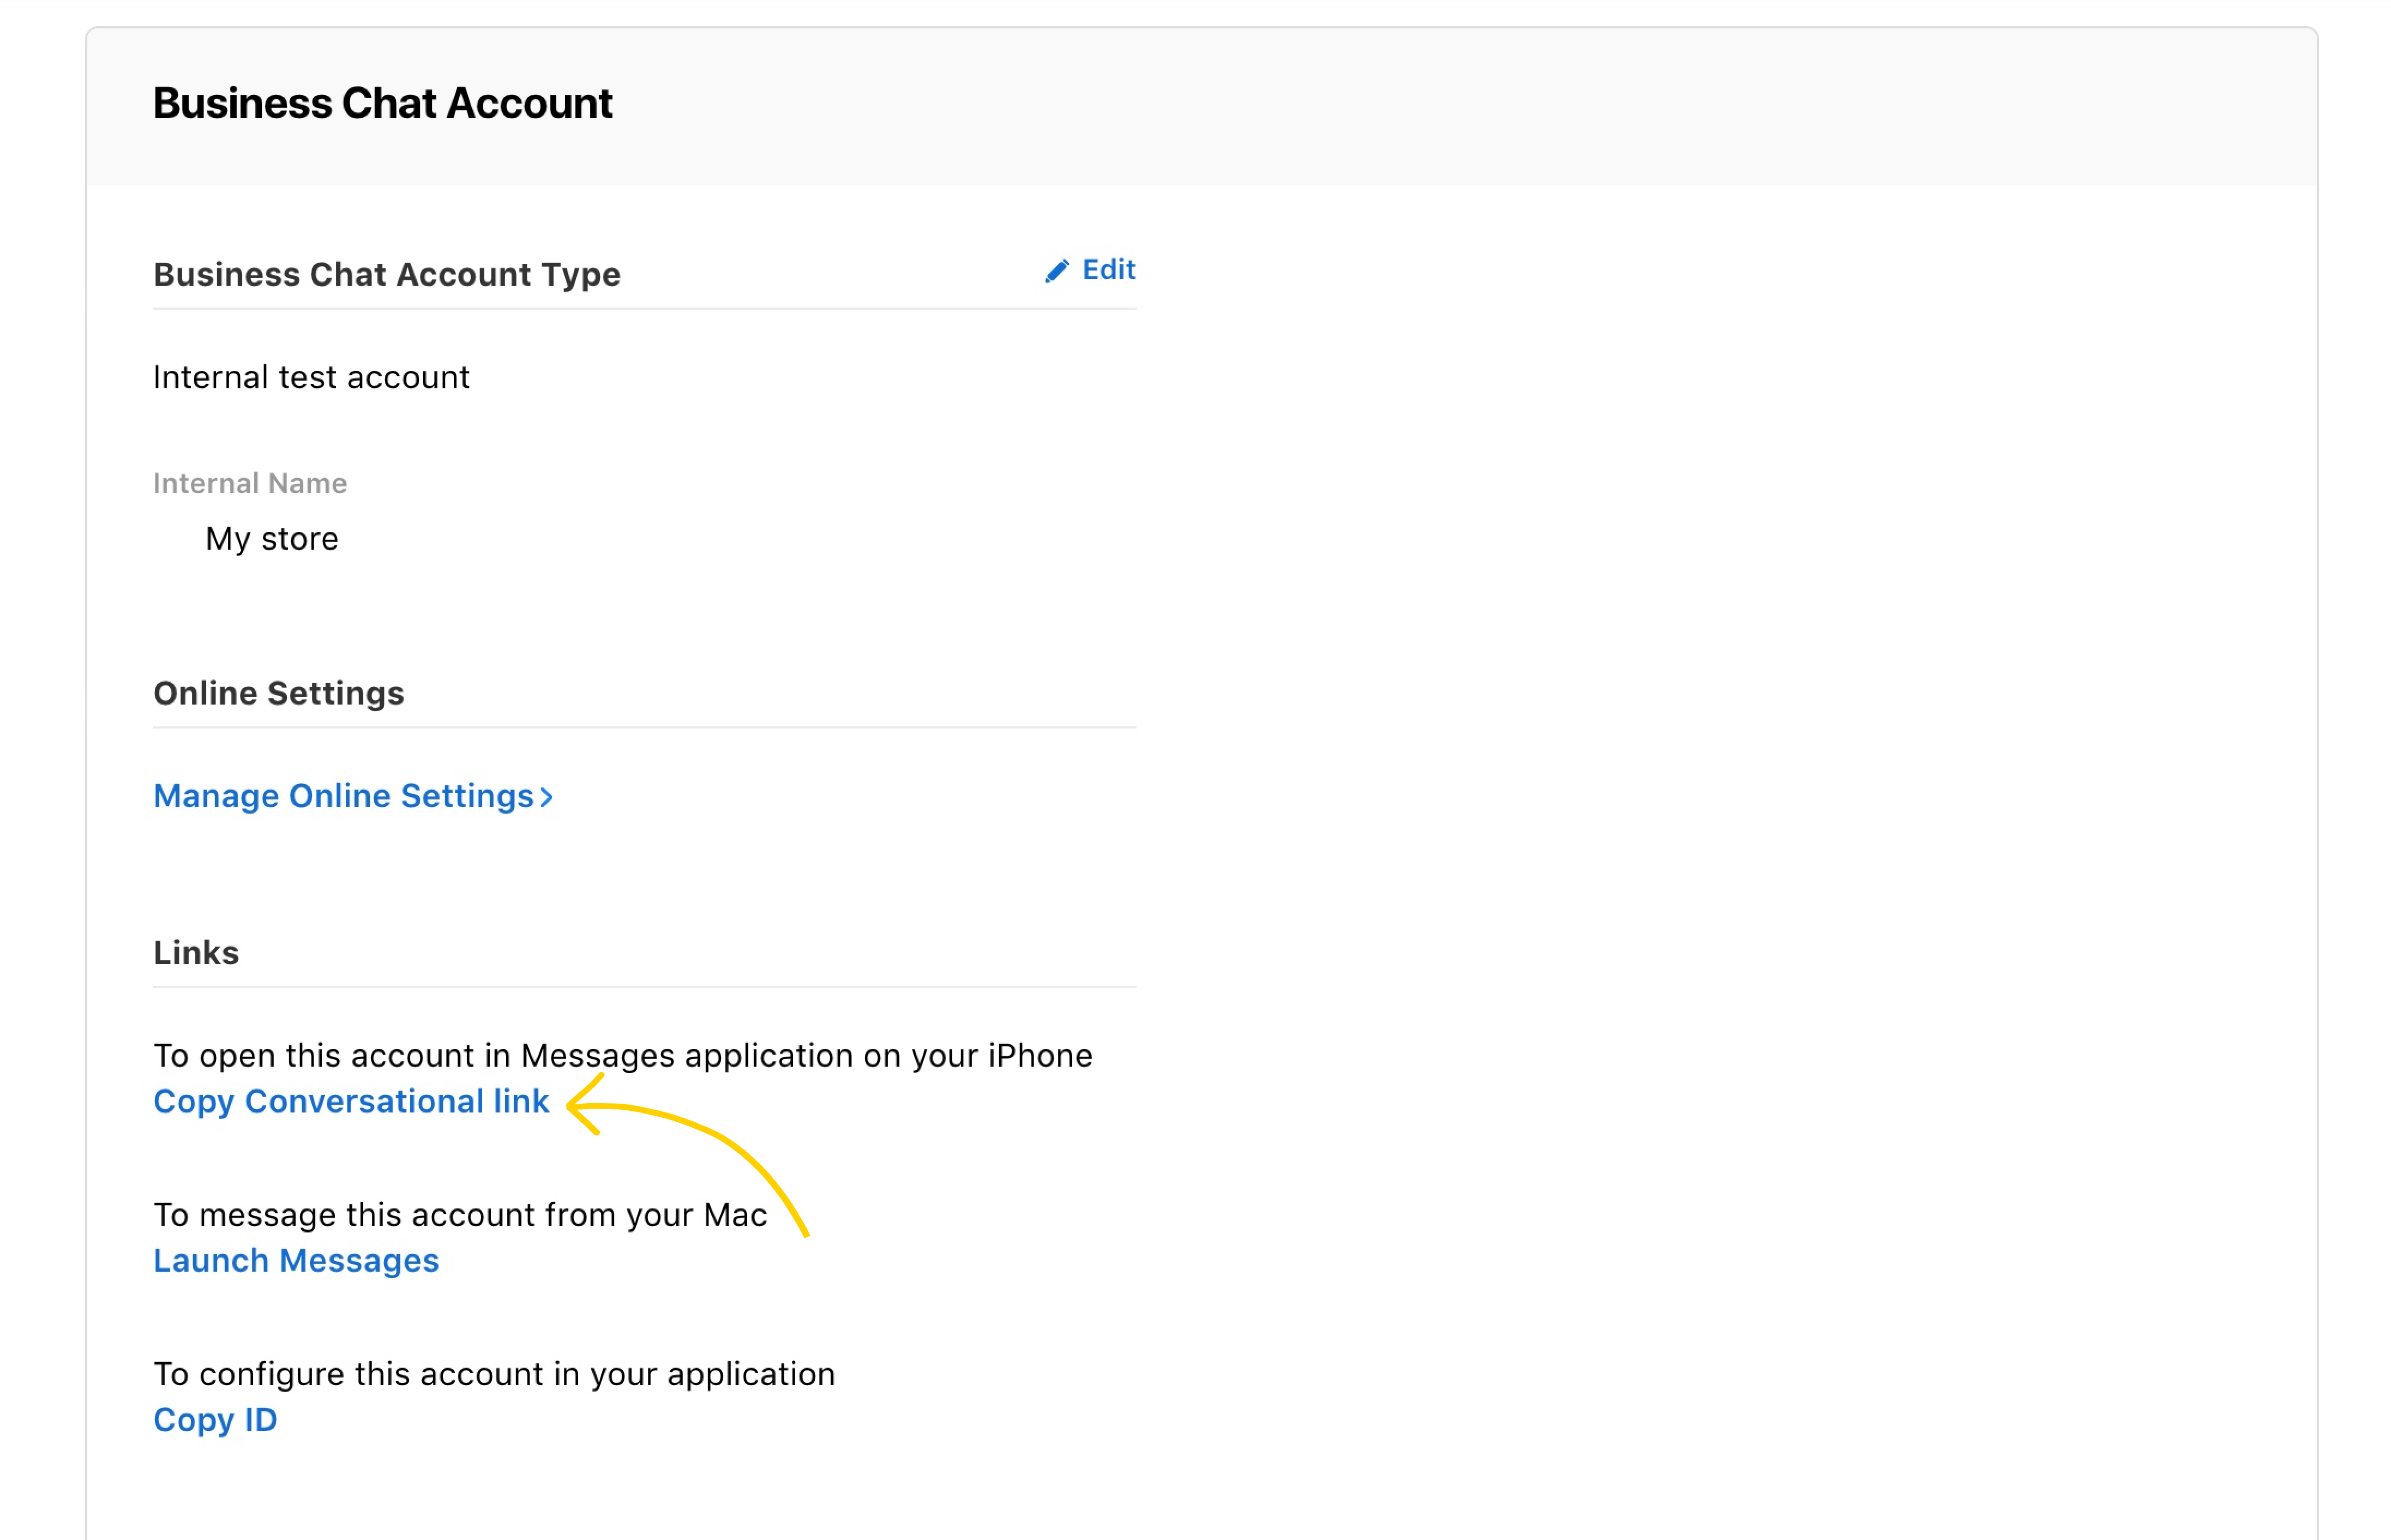Click the 'Online Settings' section heading
Screen dimensions: 2391x1540
click(279, 693)
